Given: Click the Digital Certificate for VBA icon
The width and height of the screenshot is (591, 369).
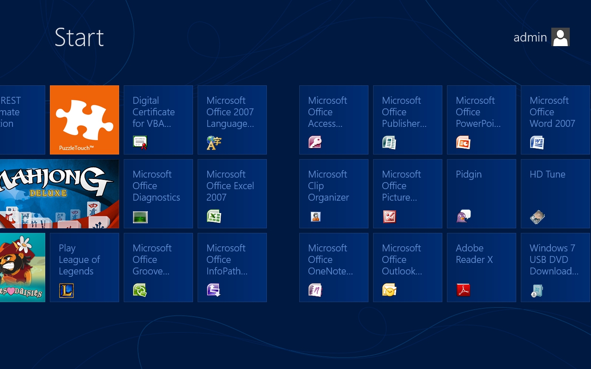Looking at the screenshot, I should point(140,143).
